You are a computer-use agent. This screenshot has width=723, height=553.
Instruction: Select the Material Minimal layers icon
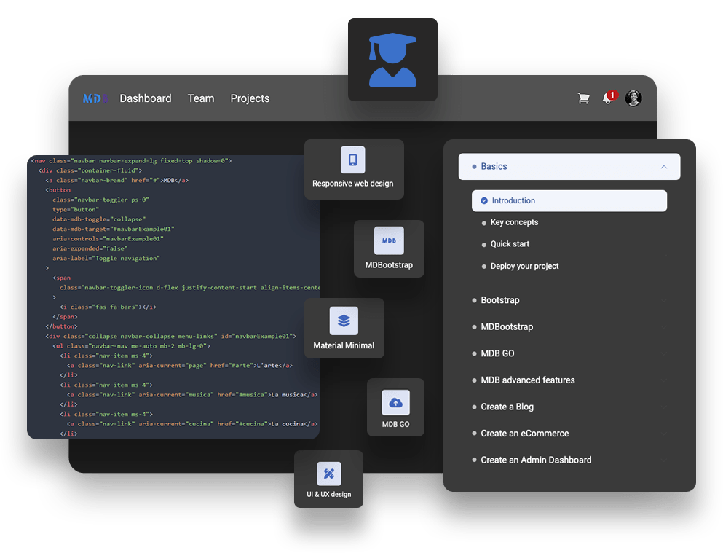[344, 321]
